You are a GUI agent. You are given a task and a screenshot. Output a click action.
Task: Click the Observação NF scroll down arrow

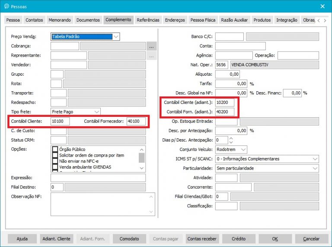click(x=151, y=212)
